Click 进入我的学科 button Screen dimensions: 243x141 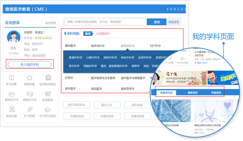point(29,64)
